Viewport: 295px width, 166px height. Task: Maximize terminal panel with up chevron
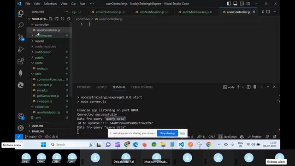coord(268,87)
